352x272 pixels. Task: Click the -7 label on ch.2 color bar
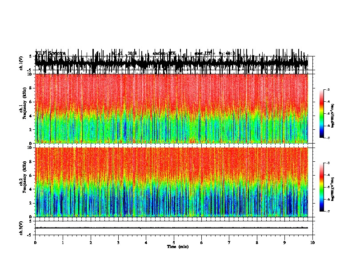pyautogui.click(x=328, y=212)
